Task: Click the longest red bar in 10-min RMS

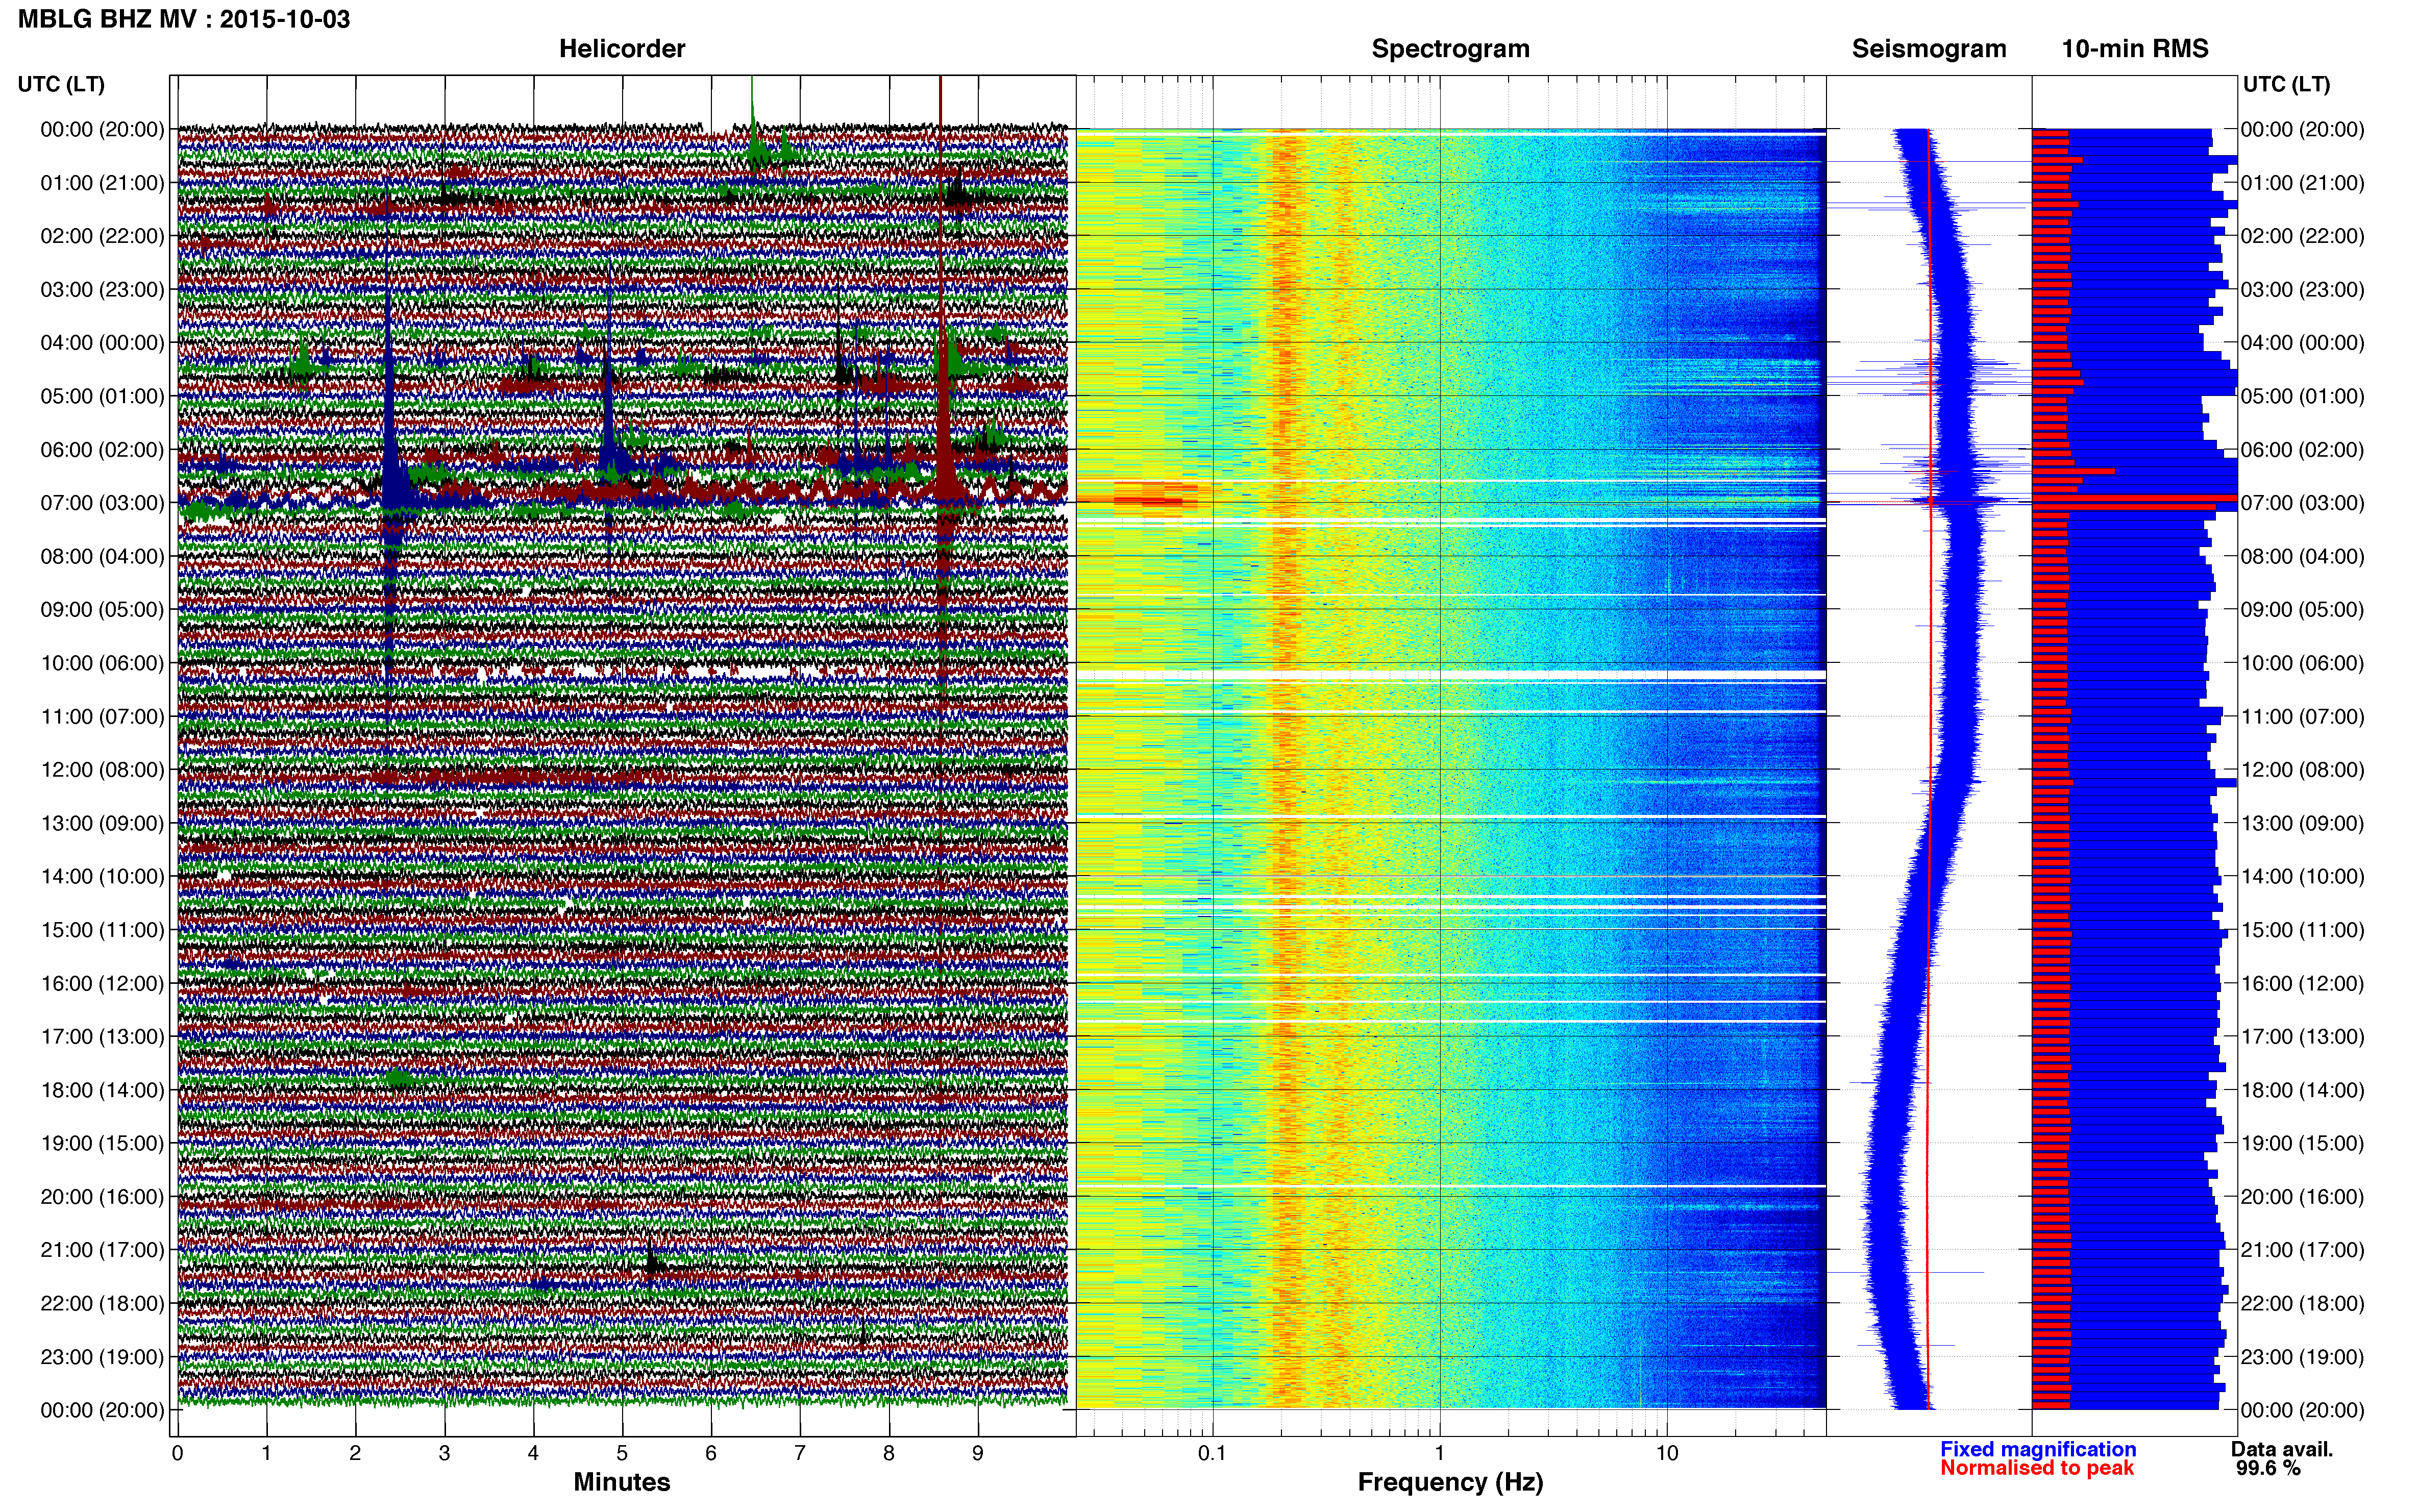Action: coord(2134,498)
